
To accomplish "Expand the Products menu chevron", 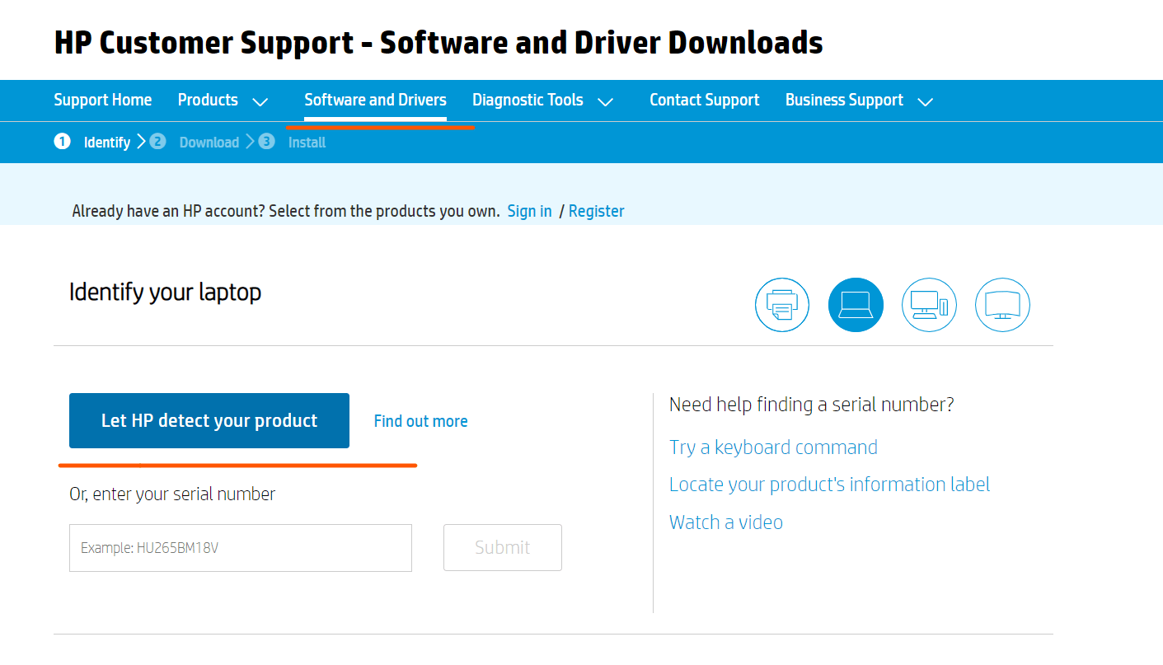I will click(x=260, y=102).
